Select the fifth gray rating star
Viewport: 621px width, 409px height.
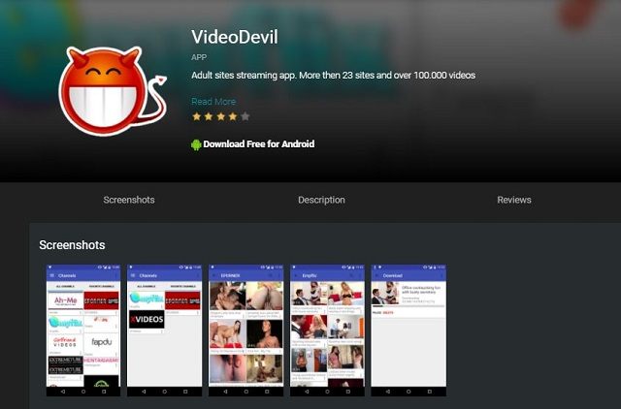(245, 116)
